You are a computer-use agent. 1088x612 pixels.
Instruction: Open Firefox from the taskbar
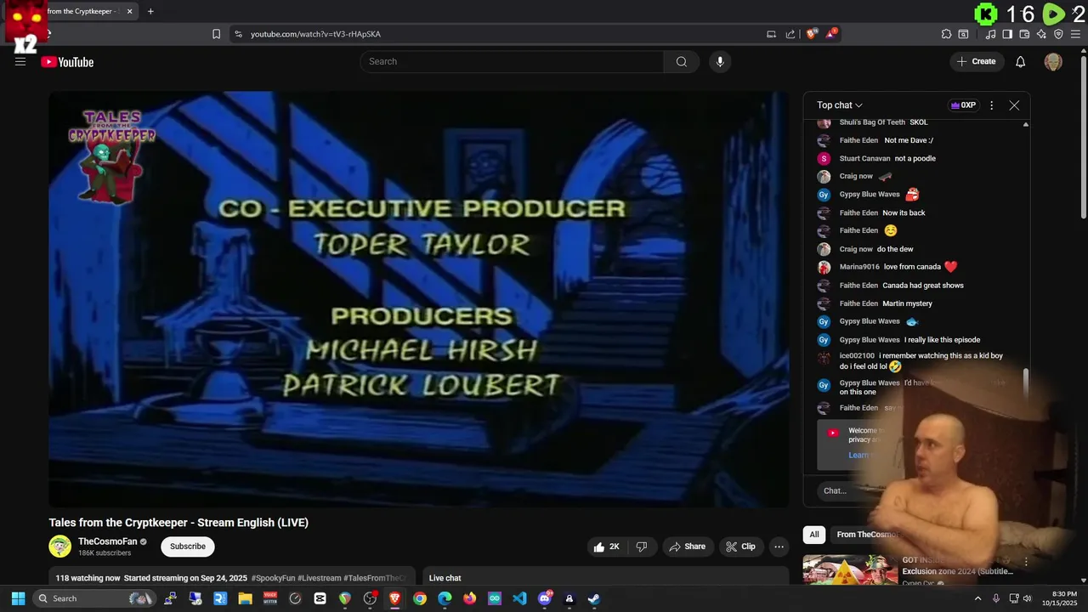[469, 598]
